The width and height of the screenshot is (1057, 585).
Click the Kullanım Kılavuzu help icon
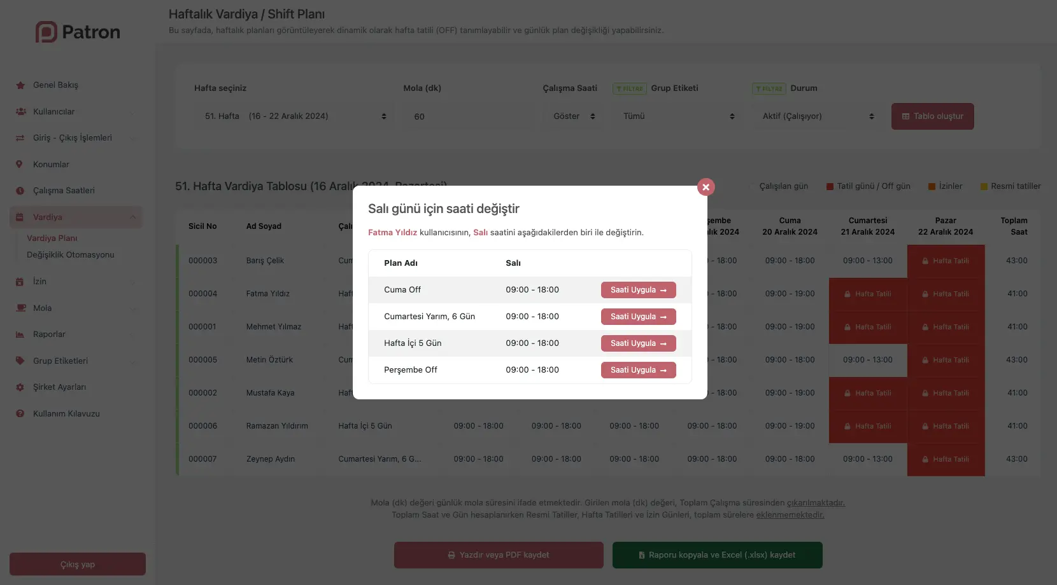20,414
